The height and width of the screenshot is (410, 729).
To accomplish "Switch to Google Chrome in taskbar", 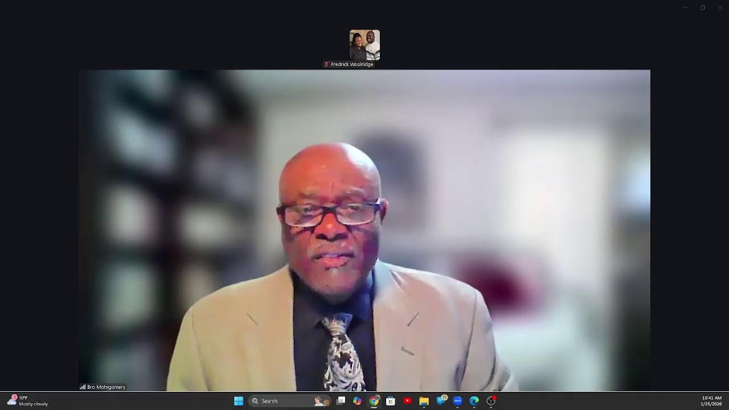I will (374, 401).
